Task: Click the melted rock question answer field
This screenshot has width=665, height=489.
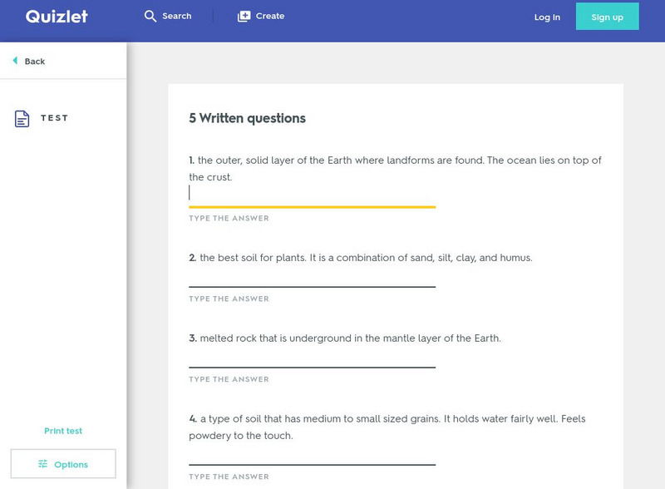Action: pos(312,358)
